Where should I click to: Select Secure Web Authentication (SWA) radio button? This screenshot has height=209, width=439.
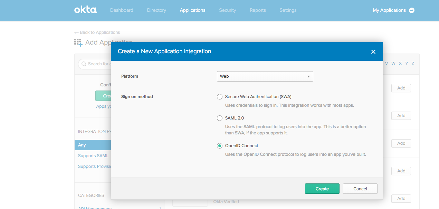click(x=220, y=97)
